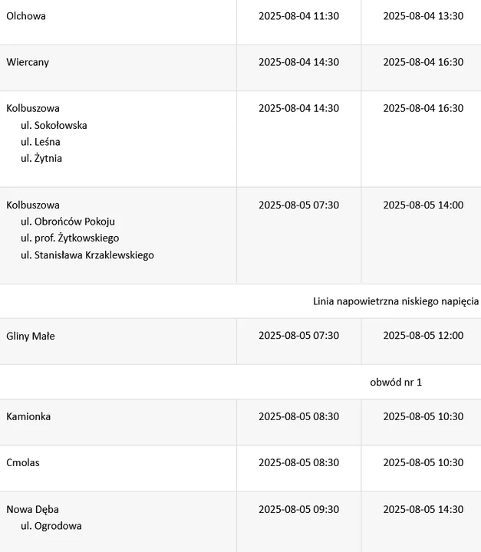Click ul. Obrońców Pokoju entry

point(68,222)
